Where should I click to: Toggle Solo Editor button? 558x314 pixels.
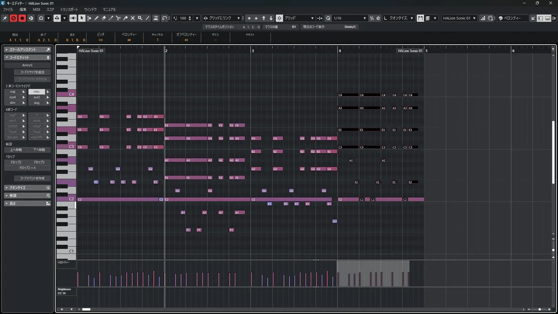pyautogui.click(x=13, y=18)
